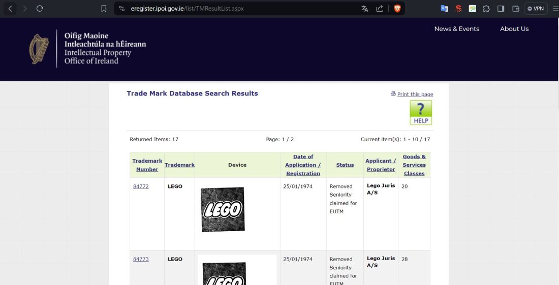Click the red S extension icon
Viewport: 559px width, 285px height.
458,9
